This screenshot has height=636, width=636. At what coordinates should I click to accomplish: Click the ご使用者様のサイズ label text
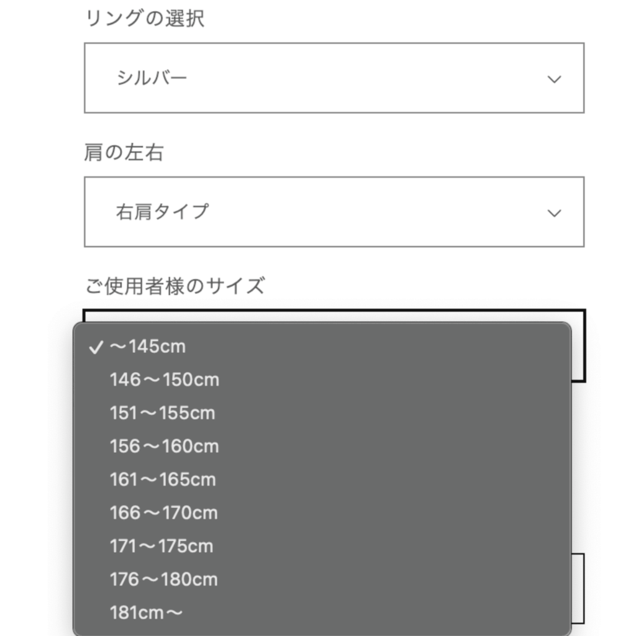[x=175, y=286]
